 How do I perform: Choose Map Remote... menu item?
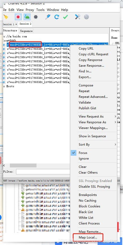point(90,232)
